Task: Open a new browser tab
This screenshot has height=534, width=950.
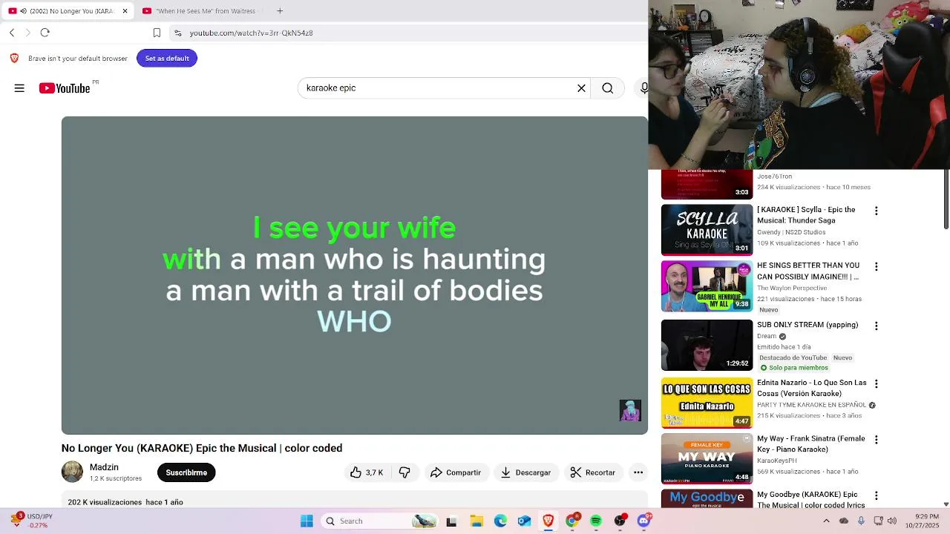Action: tap(280, 11)
